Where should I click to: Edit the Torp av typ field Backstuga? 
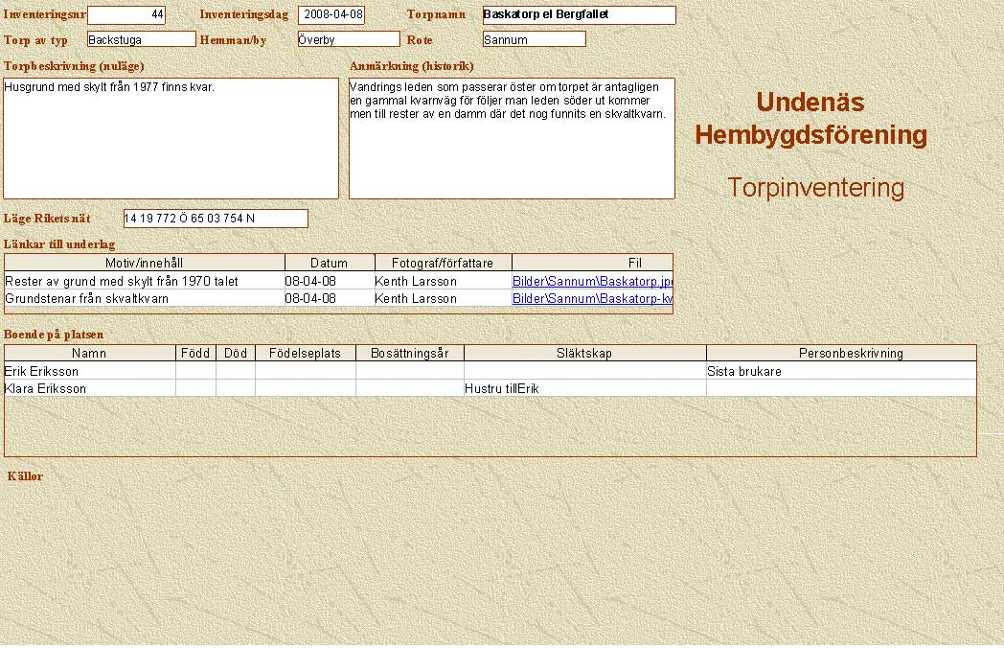pyautogui.click(x=141, y=39)
